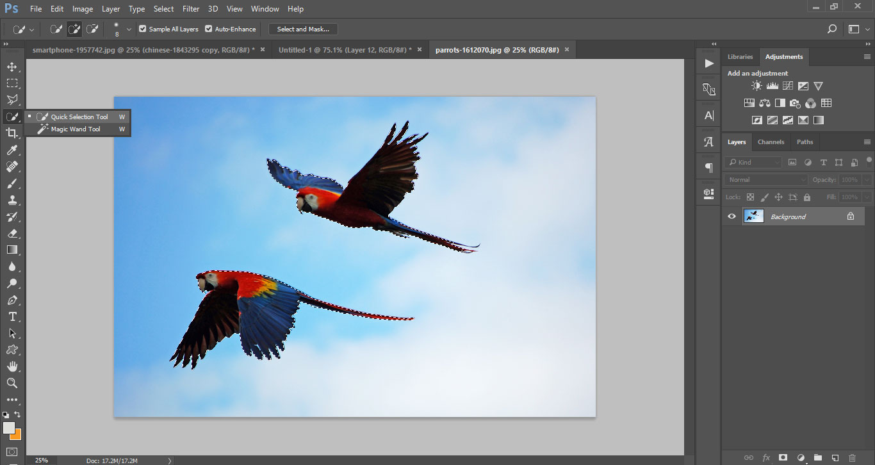Toggle Lock image pixels brush icon

coord(764,197)
